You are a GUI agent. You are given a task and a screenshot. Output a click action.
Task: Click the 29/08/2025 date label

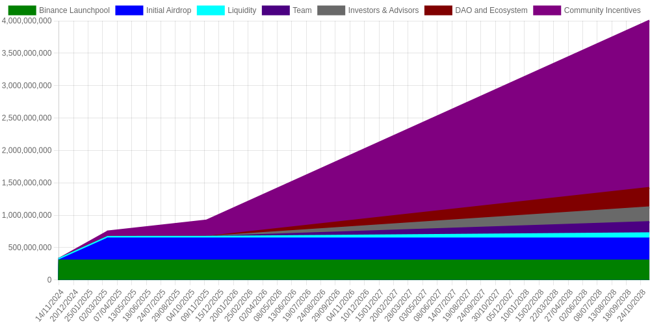[x=165, y=305]
